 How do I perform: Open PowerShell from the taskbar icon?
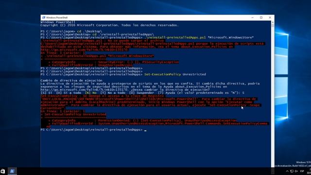pos(12,171)
